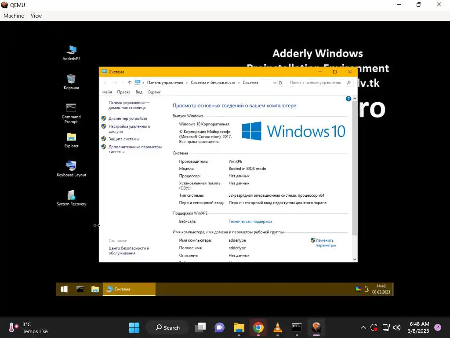The width and height of the screenshot is (450, 338).
Task: Open the weather widget showing 3°C
Action: coord(28,327)
